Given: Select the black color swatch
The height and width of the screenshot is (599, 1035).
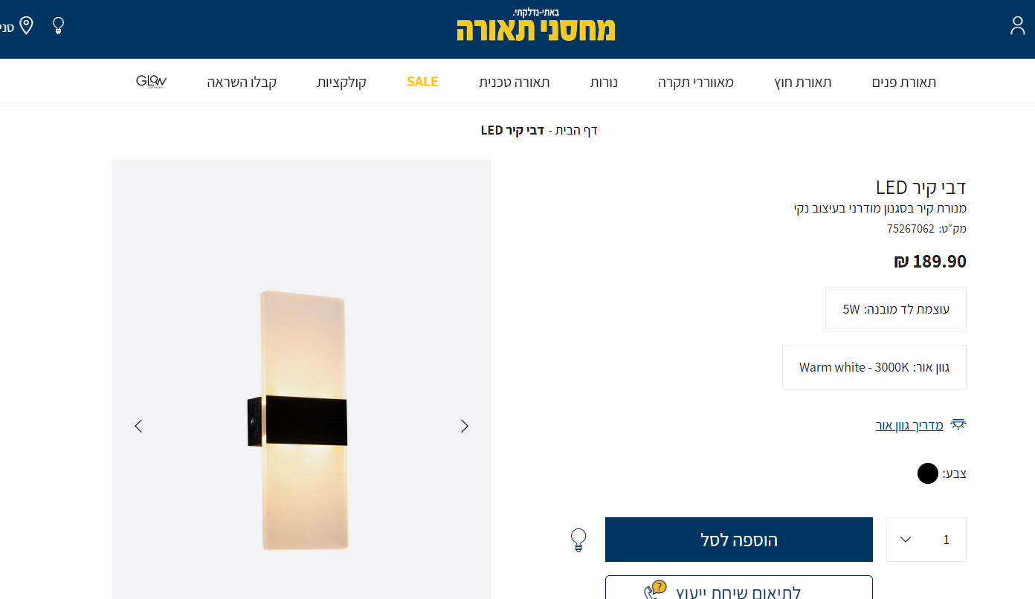Looking at the screenshot, I should [928, 473].
